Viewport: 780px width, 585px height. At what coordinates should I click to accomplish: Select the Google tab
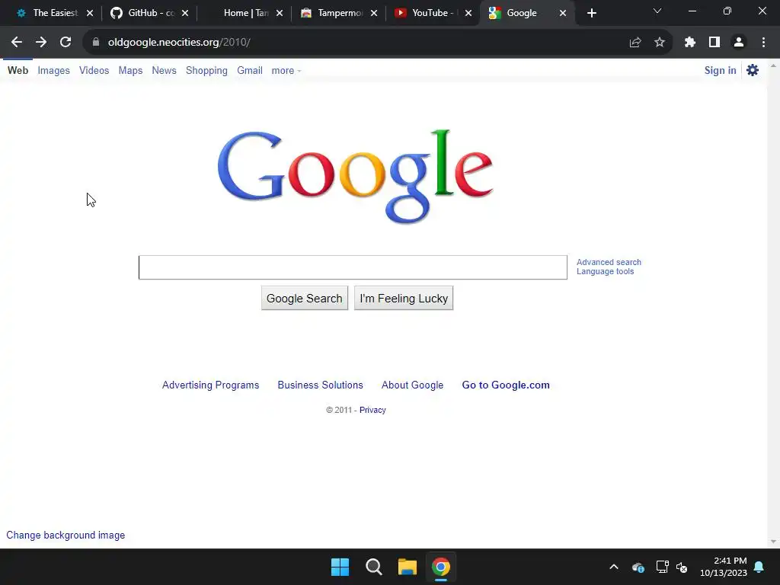coord(521,13)
